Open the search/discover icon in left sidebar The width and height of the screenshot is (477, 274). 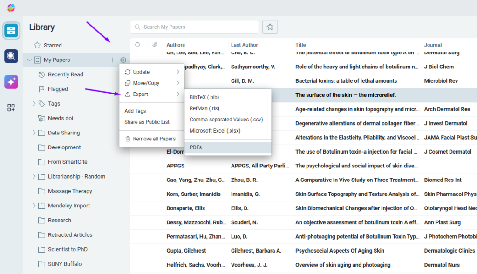click(11, 56)
